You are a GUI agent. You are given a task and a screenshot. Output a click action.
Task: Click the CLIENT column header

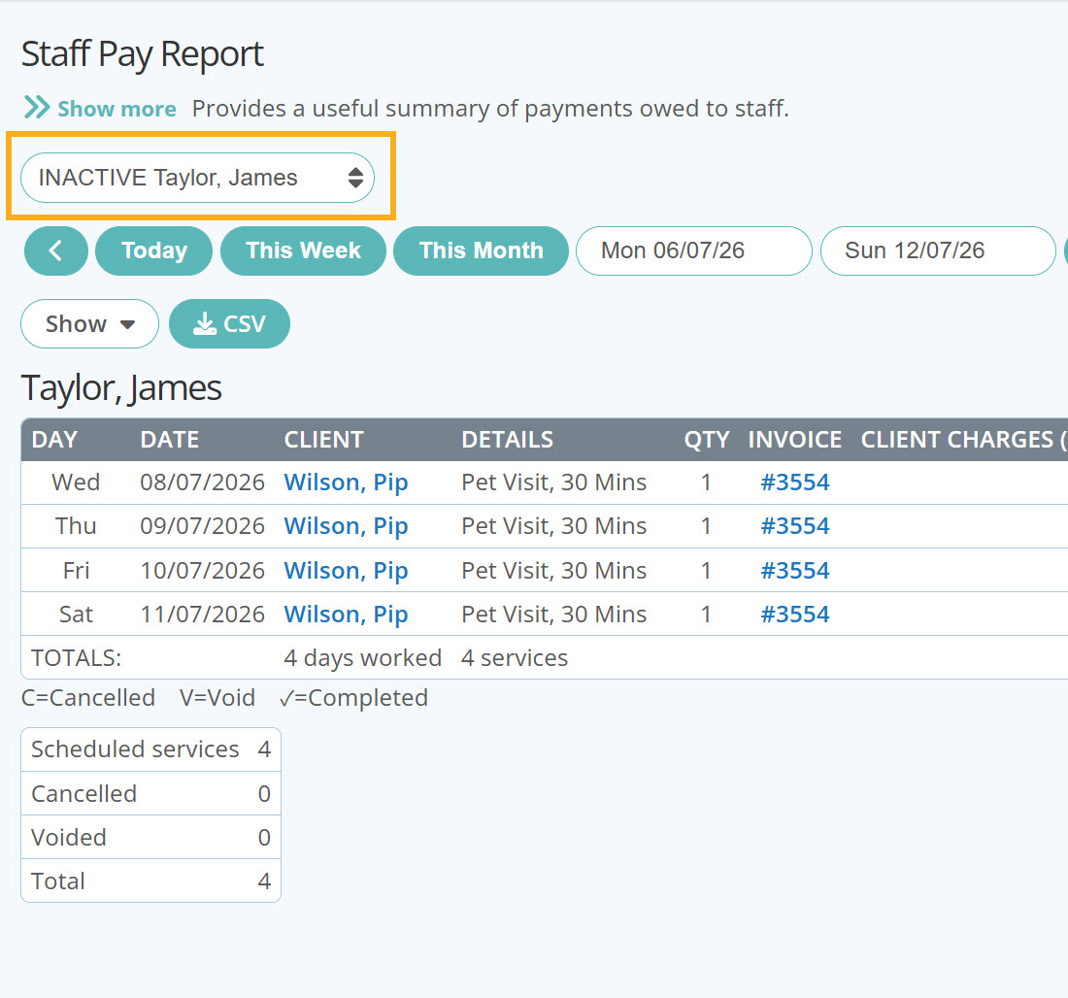click(x=323, y=440)
